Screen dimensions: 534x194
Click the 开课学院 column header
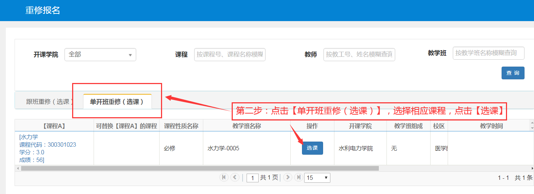click(360, 126)
